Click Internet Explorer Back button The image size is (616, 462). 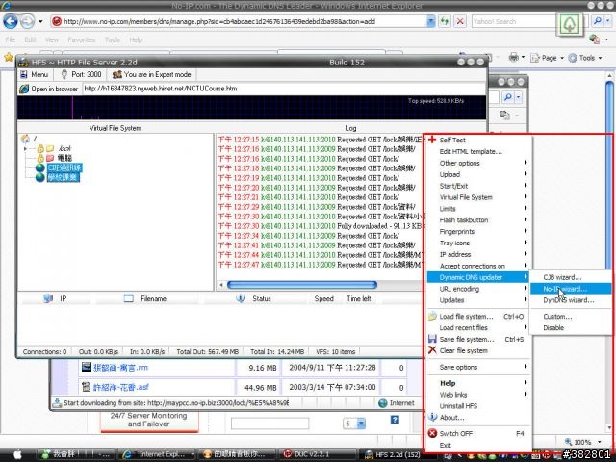coord(11,21)
